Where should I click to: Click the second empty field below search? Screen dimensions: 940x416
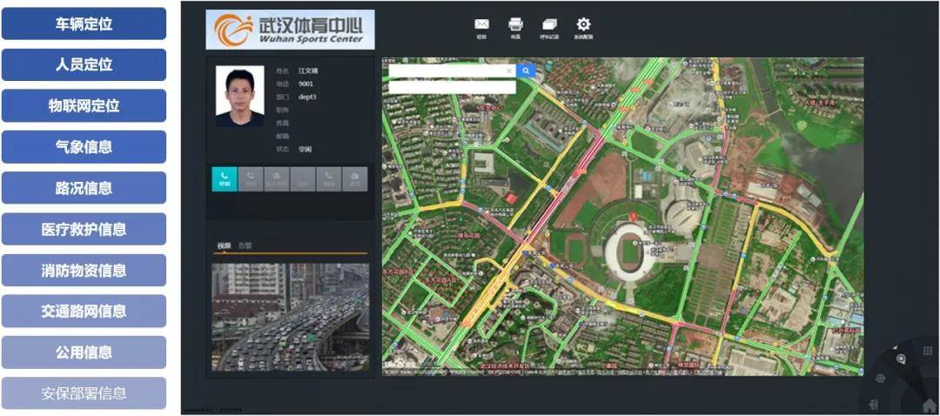point(452,88)
